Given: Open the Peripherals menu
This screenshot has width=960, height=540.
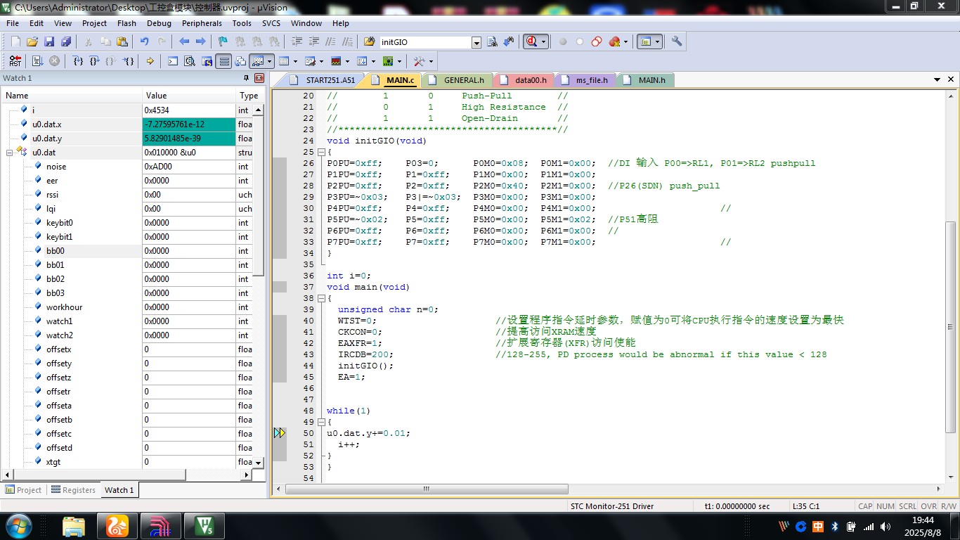Looking at the screenshot, I should pyautogui.click(x=202, y=23).
